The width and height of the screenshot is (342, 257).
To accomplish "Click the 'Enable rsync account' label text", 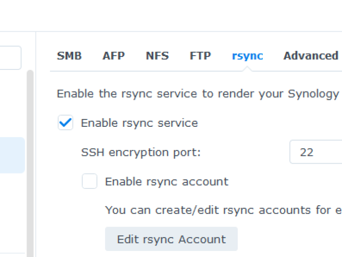I will tap(167, 182).
